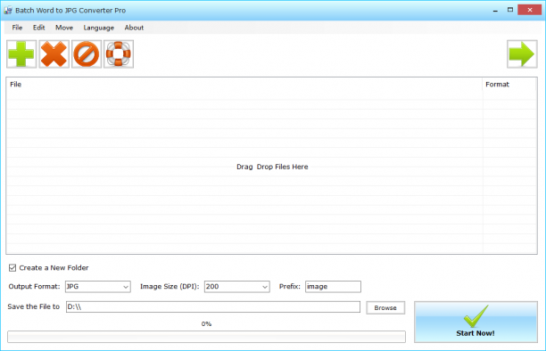This screenshot has height=351, width=546.
Task: Open the Move menu
Action: click(x=64, y=28)
